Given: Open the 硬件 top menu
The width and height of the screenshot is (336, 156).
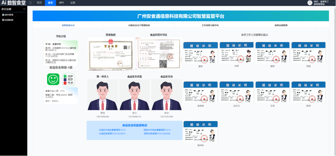Looking at the screenshot, I should pos(62,3).
